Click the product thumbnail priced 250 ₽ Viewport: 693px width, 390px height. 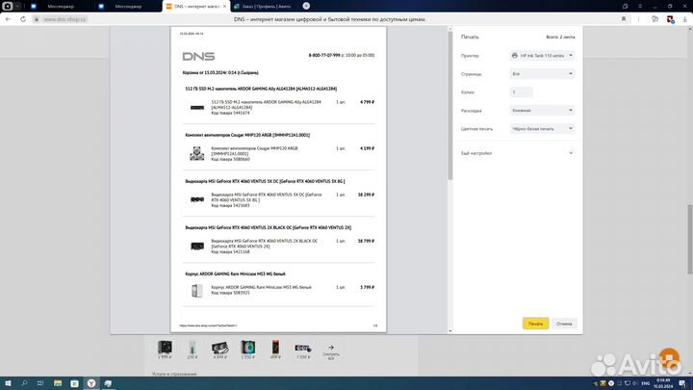tap(192, 348)
